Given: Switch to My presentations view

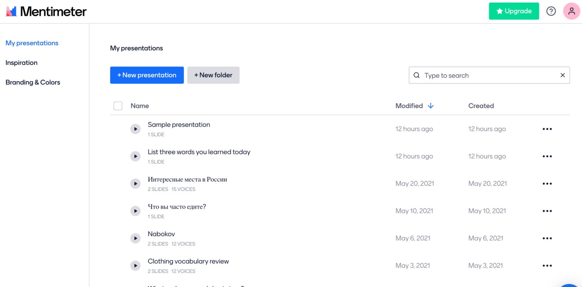Looking at the screenshot, I should pyautogui.click(x=32, y=43).
